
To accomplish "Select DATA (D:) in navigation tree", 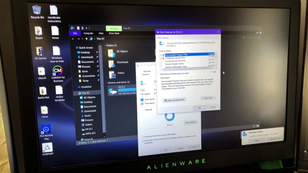I will coord(89,133).
